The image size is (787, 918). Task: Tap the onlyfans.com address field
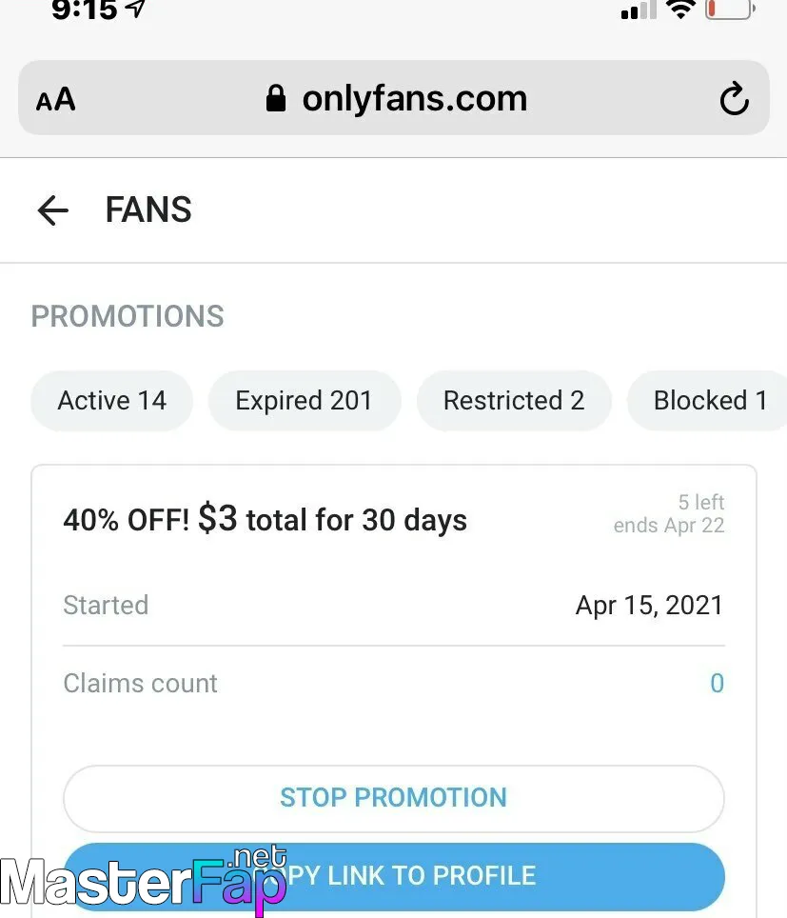(394, 98)
